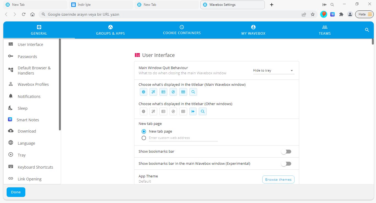This screenshot has width=376, height=203.
Task: Open the profile avatar icon
Action: pyautogui.click(x=350, y=14)
